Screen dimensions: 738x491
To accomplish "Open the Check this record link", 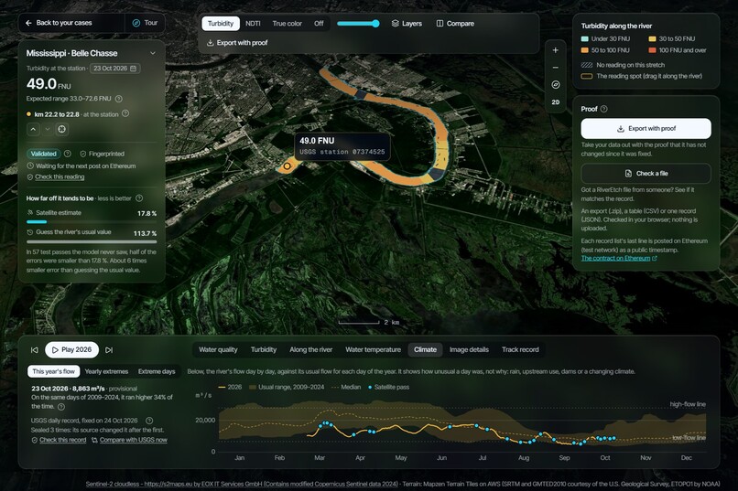I will tap(62, 440).
